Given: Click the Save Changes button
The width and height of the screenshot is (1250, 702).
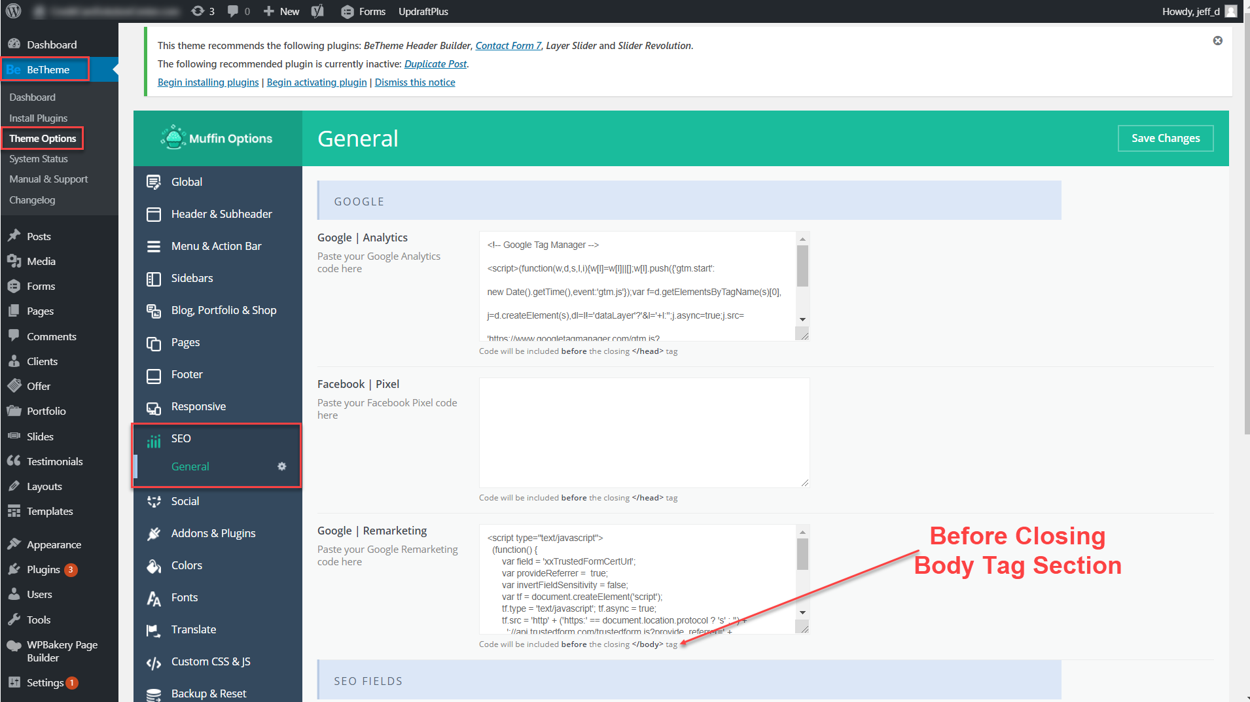Looking at the screenshot, I should (x=1165, y=138).
